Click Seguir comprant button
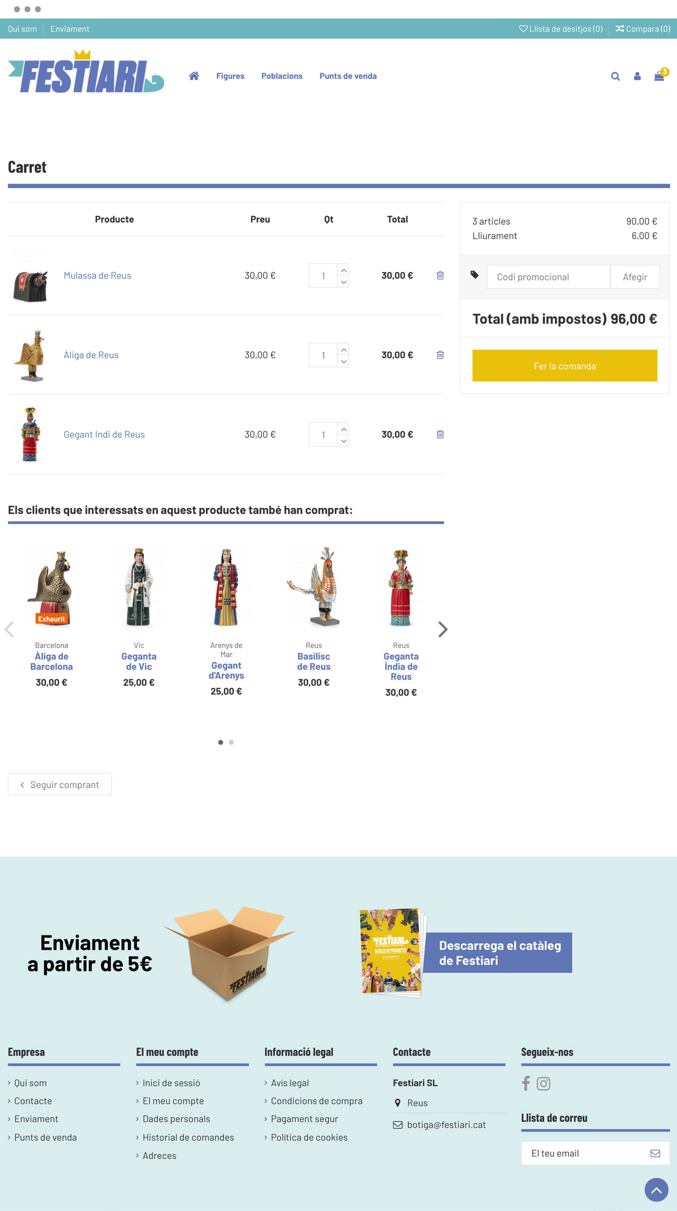 point(60,785)
